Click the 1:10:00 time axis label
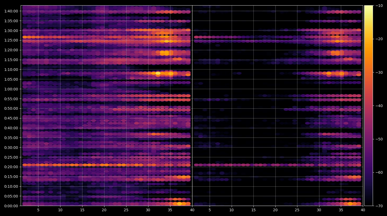Screen dimensions: 387x216 tap(11, 70)
